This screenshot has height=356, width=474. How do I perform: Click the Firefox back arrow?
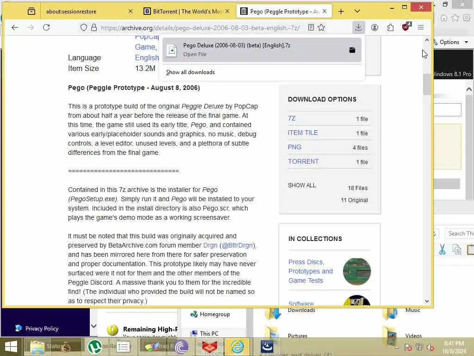pyautogui.click(x=14, y=27)
